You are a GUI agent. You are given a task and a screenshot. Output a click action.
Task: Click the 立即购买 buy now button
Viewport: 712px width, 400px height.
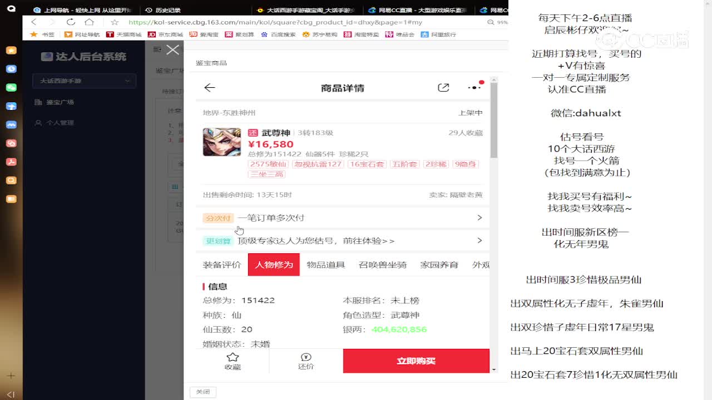416,361
